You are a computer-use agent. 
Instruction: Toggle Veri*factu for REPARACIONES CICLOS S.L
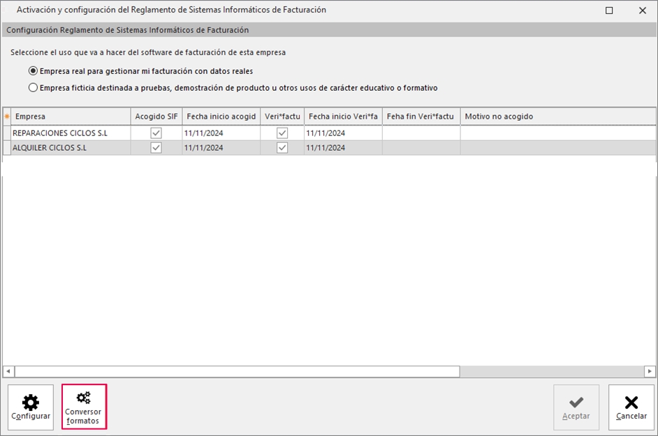[x=282, y=133]
